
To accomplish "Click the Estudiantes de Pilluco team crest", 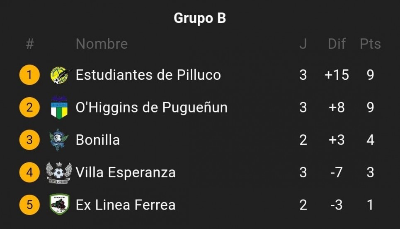I will pos(60,75).
